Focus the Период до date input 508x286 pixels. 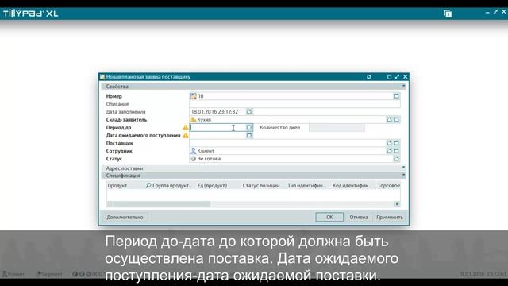tap(217, 127)
